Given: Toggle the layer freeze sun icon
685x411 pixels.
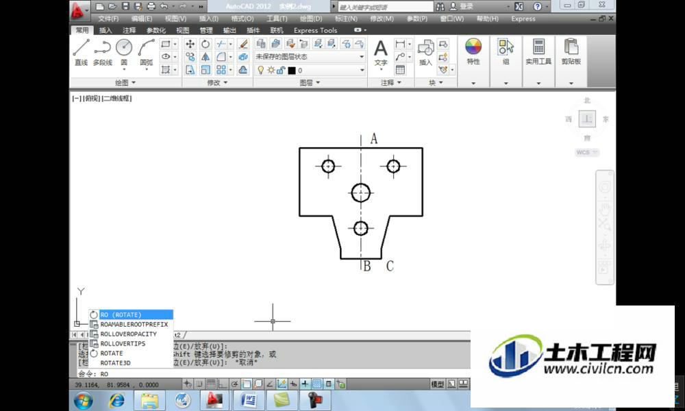Looking at the screenshot, I should point(271,71).
